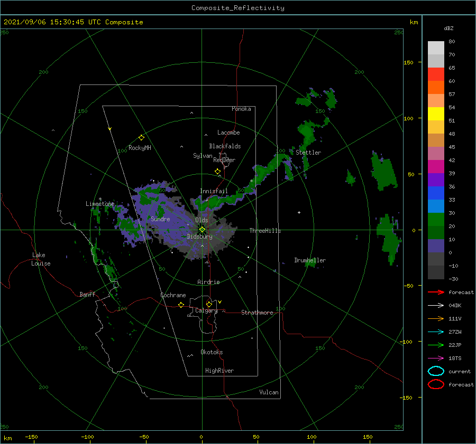Click the Strathmore label
Image resolution: width=476 pixels, height=444 pixels.
click(x=257, y=313)
